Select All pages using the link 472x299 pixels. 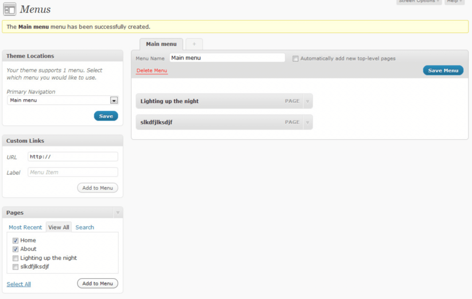point(18,284)
